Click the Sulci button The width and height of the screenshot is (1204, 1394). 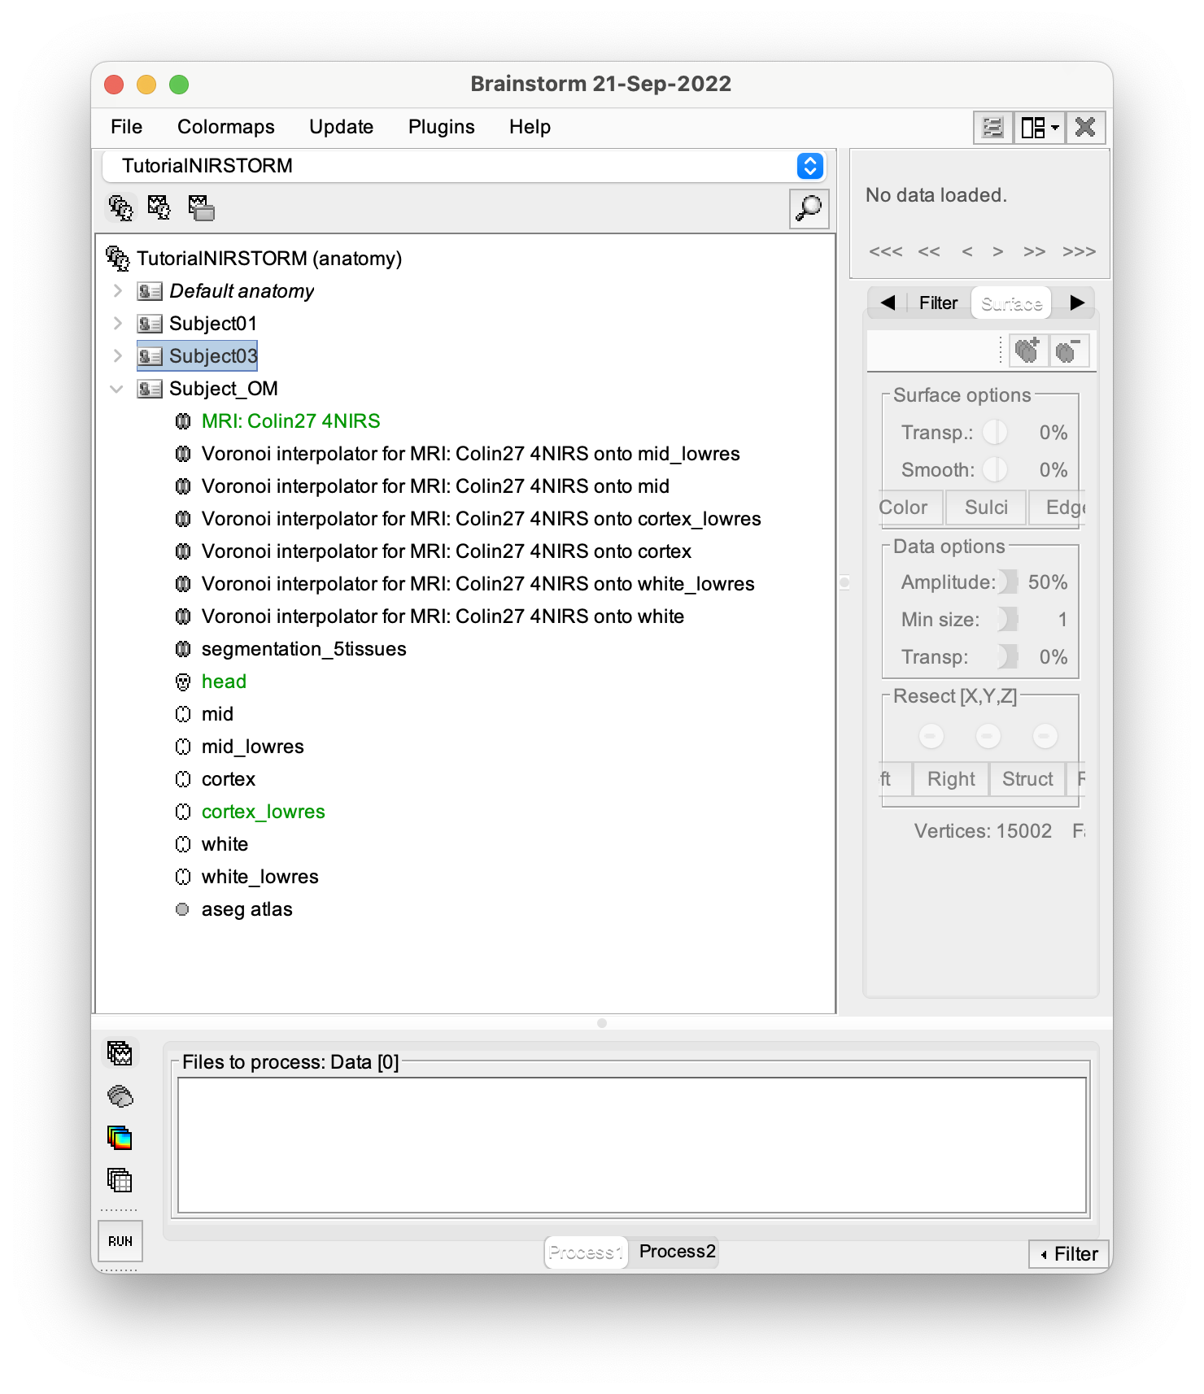[986, 508]
